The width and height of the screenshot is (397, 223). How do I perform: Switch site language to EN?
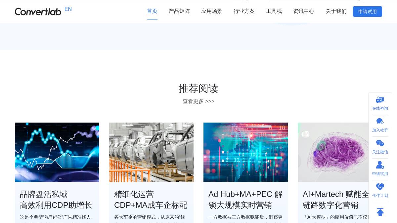(x=68, y=9)
